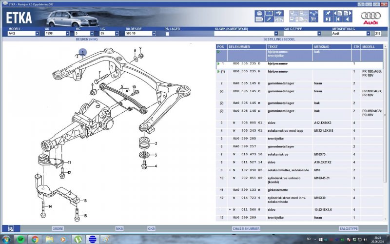Click highlighted callout 1 in the diagram
Image resolution: width=390 pixels, height=244 pixels.
click(x=83, y=52)
